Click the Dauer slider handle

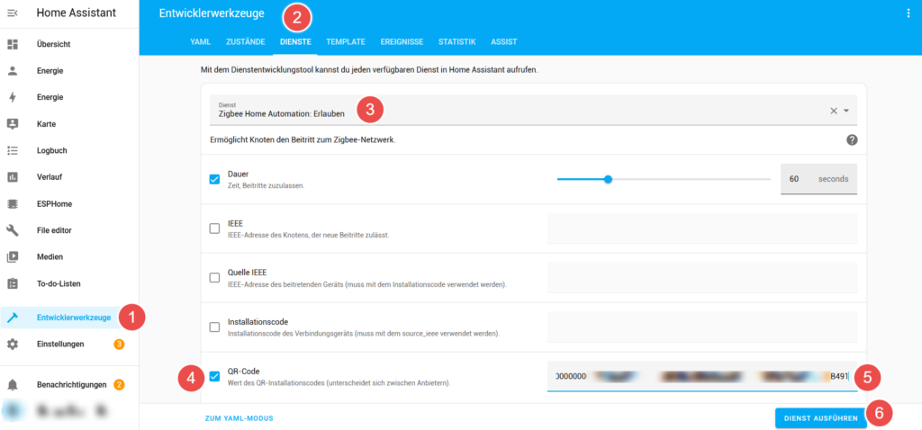pyautogui.click(x=608, y=179)
